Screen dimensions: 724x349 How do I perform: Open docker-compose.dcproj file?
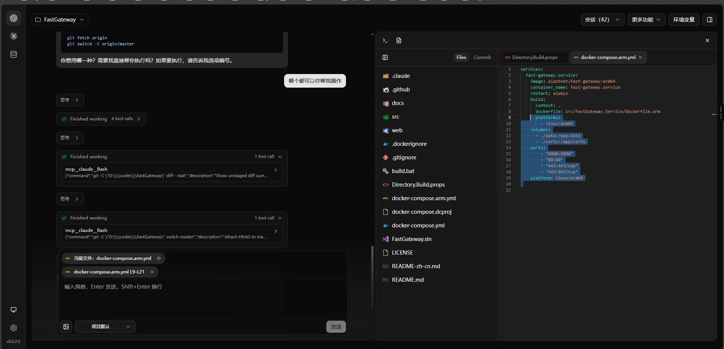point(436,212)
